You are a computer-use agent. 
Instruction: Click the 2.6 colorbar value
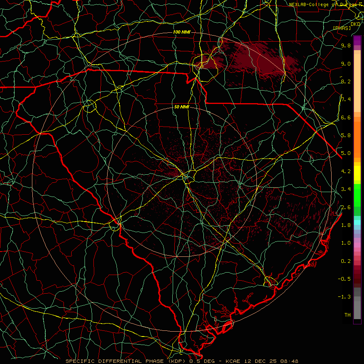tap(346, 207)
